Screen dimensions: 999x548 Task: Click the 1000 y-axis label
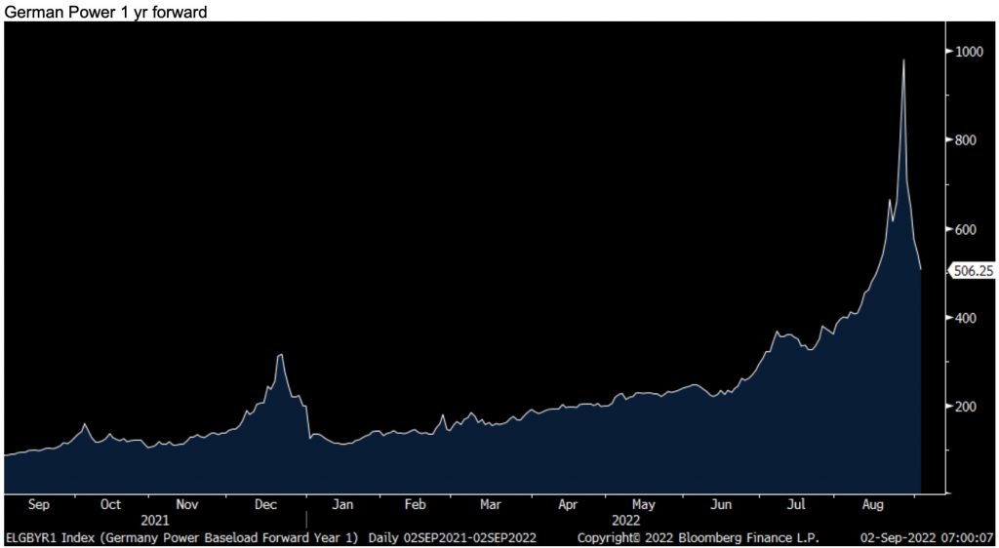tap(970, 52)
